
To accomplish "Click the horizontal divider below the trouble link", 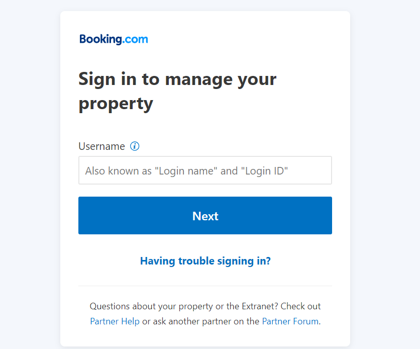I will (205, 286).
